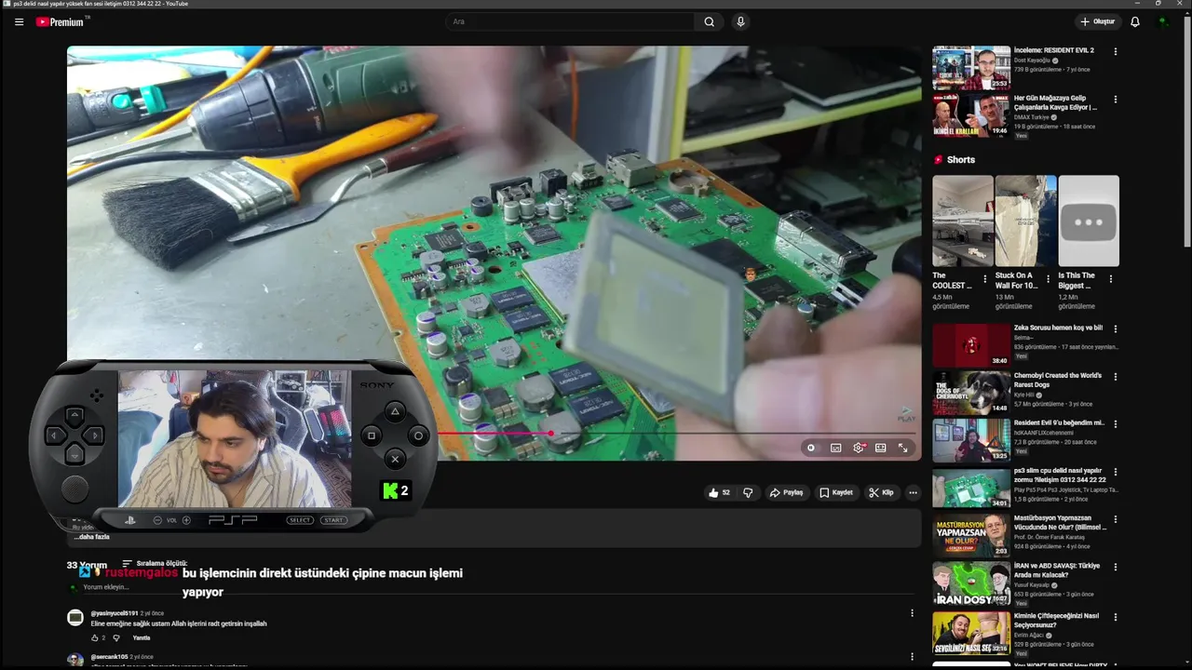Open menu for The COOLEST short

coord(984,278)
